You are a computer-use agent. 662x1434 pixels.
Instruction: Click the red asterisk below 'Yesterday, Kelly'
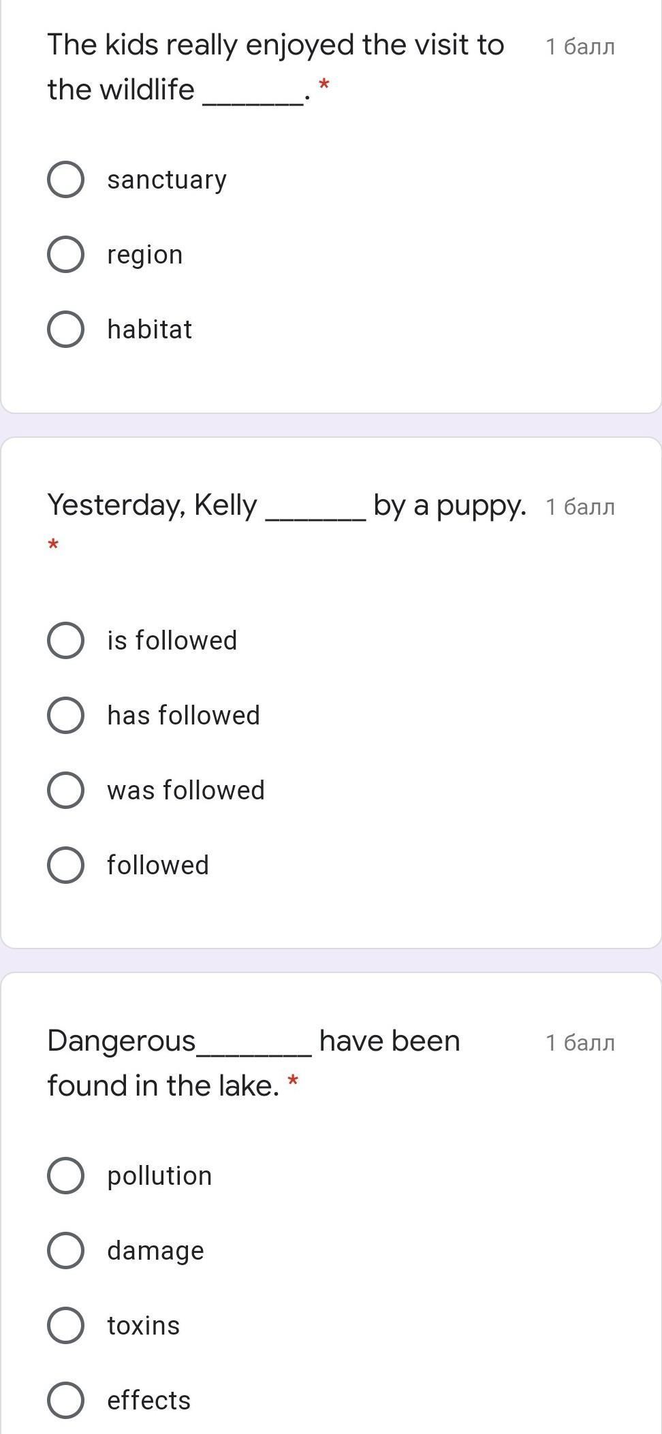[x=53, y=545]
